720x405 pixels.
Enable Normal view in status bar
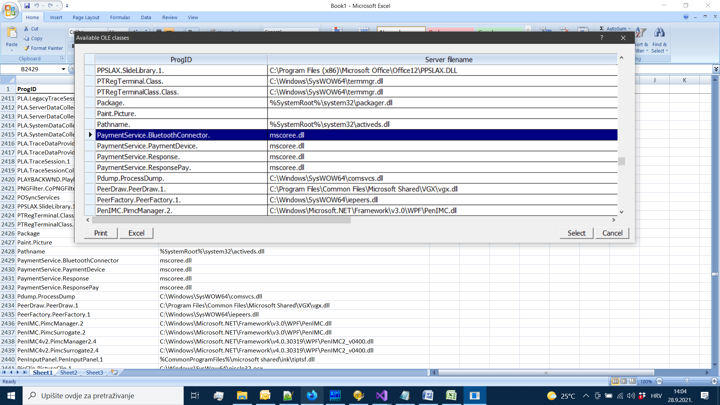tap(615, 381)
